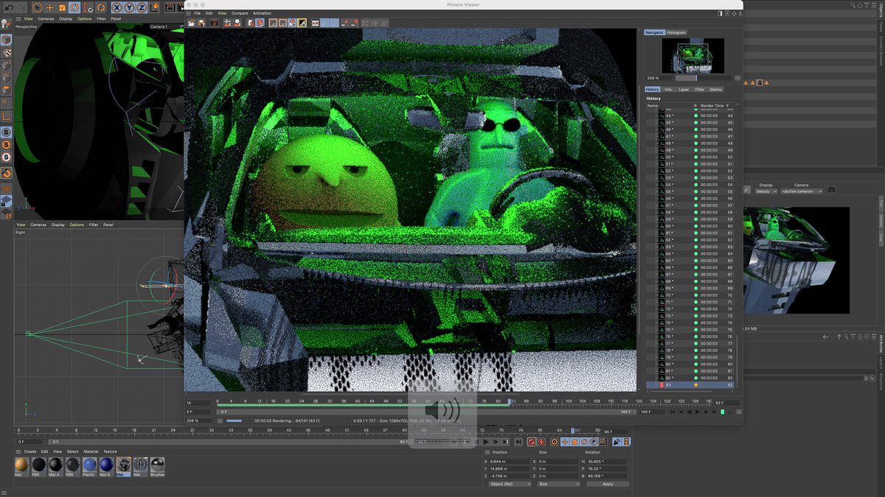
Task: Click the Axis mode L-shaped icon in the left palette
Action: (6, 116)
